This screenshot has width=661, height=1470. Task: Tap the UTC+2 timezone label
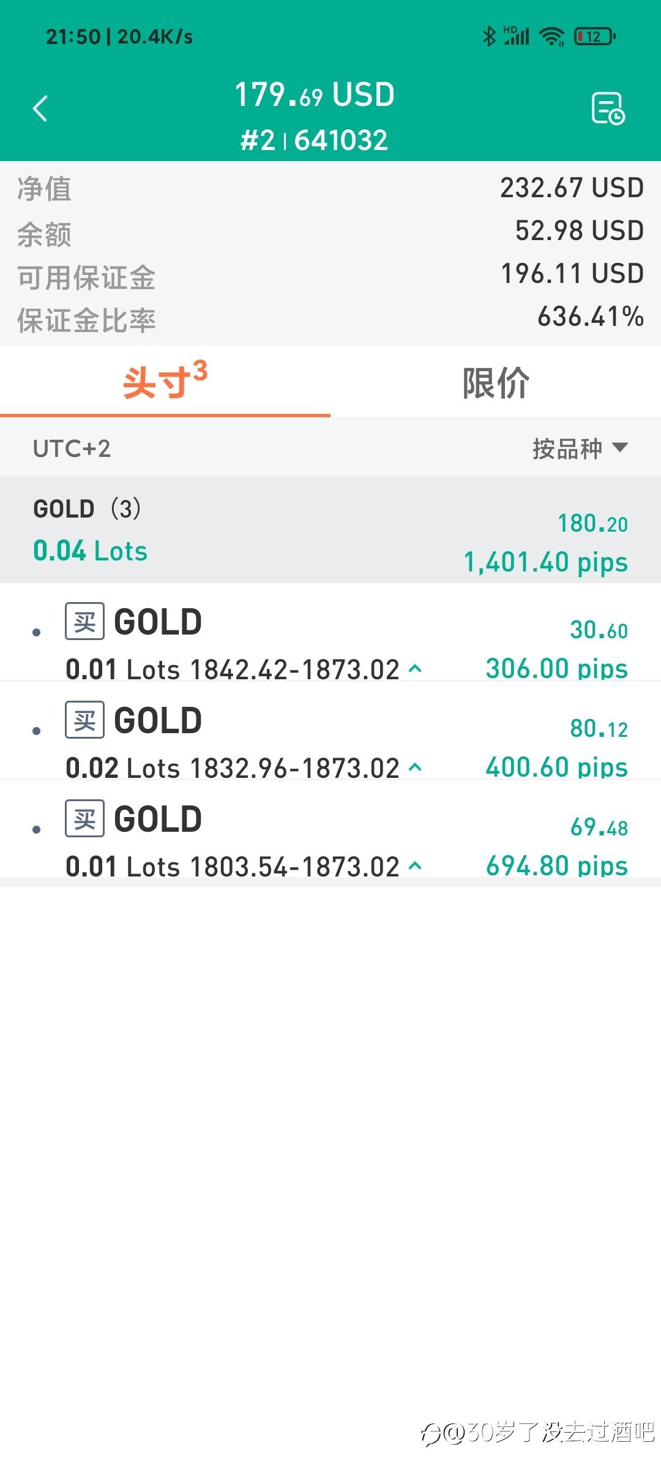72,448
